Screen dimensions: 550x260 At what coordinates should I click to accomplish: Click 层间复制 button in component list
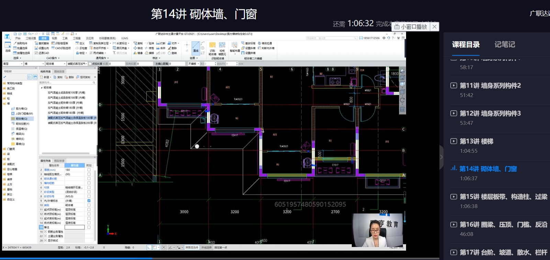point(83,77)
